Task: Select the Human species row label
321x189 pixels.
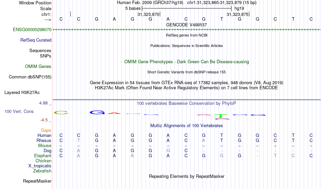Action: point(44,135)
